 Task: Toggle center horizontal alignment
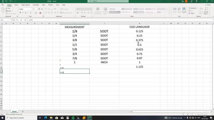[49, 13]
